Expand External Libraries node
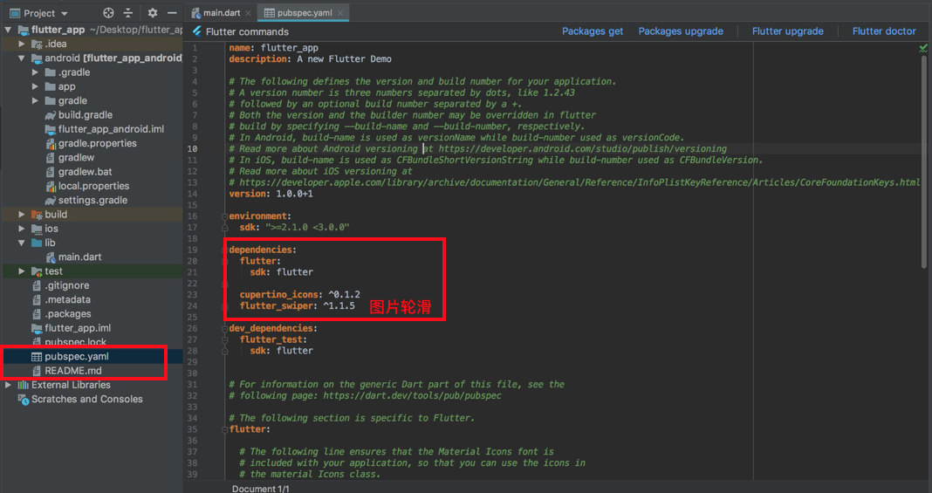 tap(9, 385)
